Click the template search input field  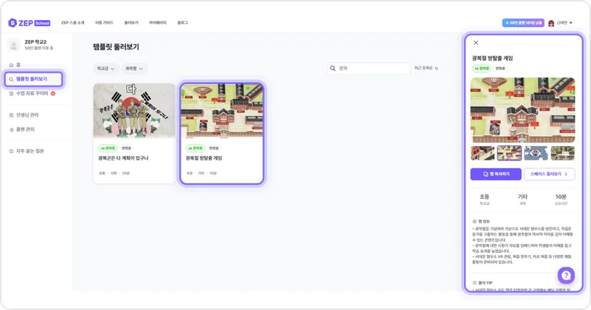point(368,68)
